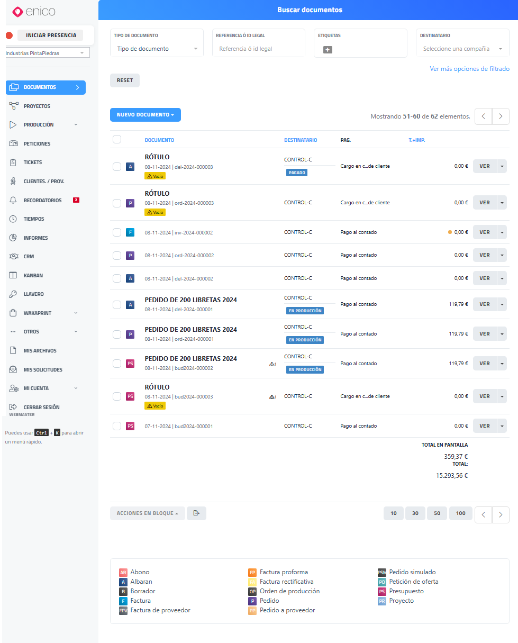Open Llavero via the key icon
Viewport: 518px width, 643px height.
click(x=14, y=294)
